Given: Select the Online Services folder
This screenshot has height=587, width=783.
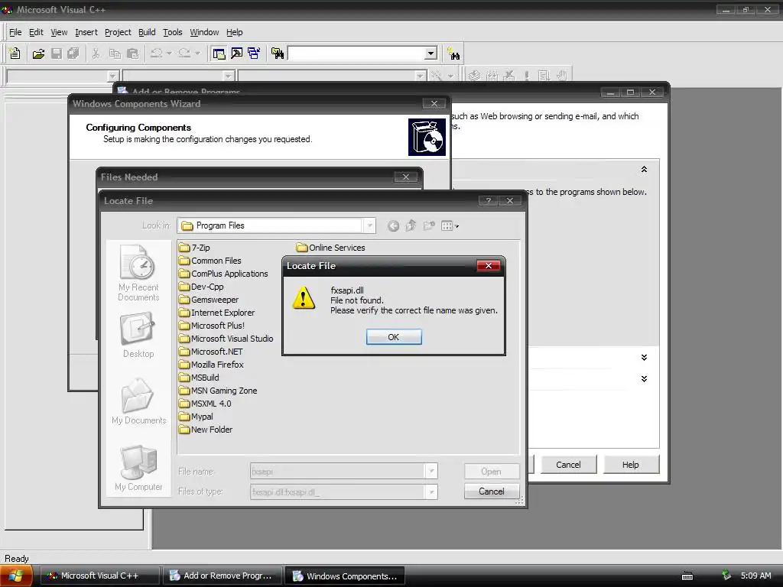Looking at the screenshot, I should coord(330,248).
